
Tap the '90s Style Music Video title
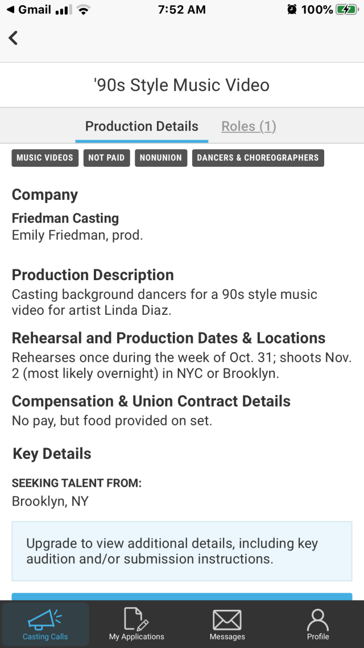pos(182,85)
